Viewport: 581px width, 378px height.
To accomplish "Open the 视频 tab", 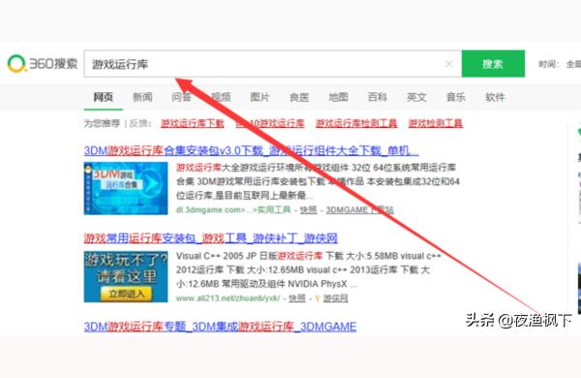I will click(x=221, y=97).
